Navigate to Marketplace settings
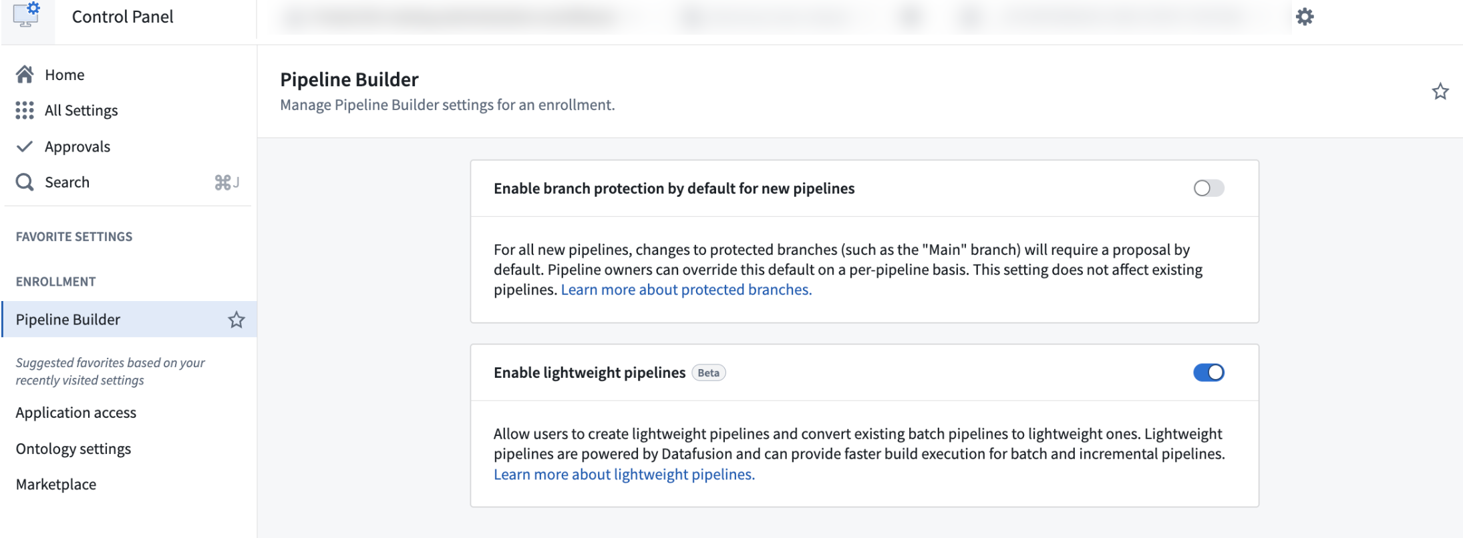The image size is (1463, 538). [56, 484]
